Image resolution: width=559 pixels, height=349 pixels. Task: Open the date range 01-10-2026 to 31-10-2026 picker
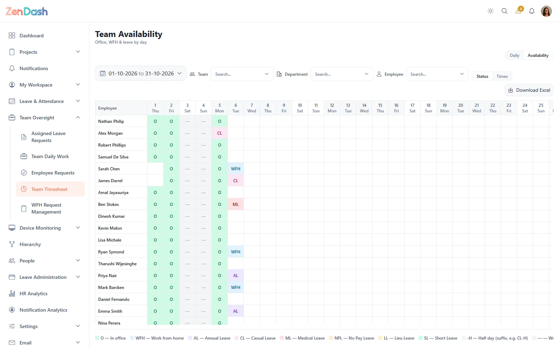tap(141, 74)
